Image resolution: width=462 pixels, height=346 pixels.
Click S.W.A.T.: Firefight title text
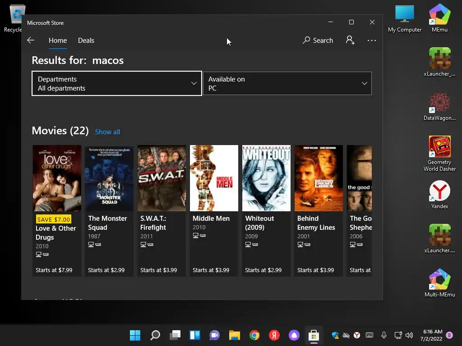(153, 223)
